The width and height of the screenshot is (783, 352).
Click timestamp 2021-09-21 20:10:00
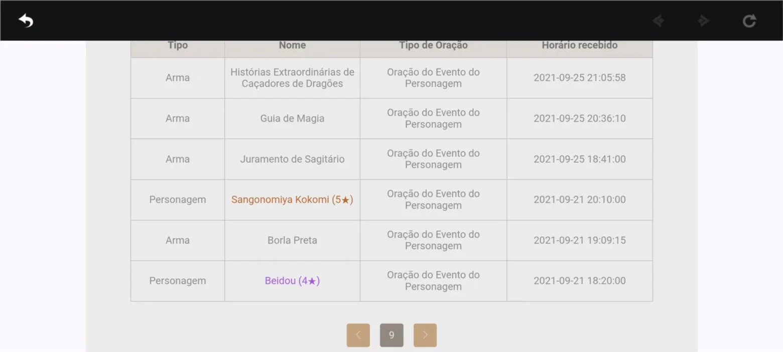tap(580, 200)
